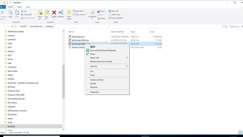This screenshot has width=243, height=137.
Task: Switch to the Share ribbon tab
Action: (19, 7)
